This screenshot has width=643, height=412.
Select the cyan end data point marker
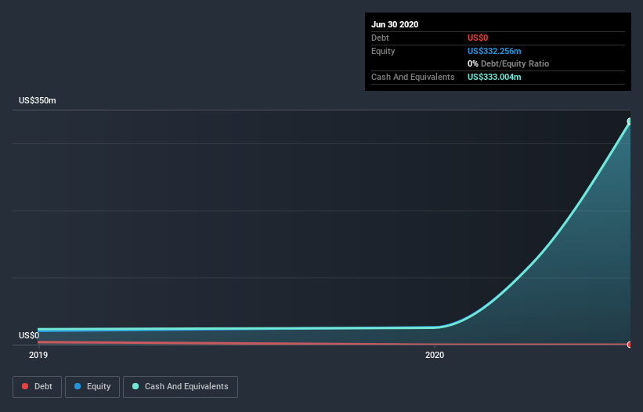(x=630, y=121)
